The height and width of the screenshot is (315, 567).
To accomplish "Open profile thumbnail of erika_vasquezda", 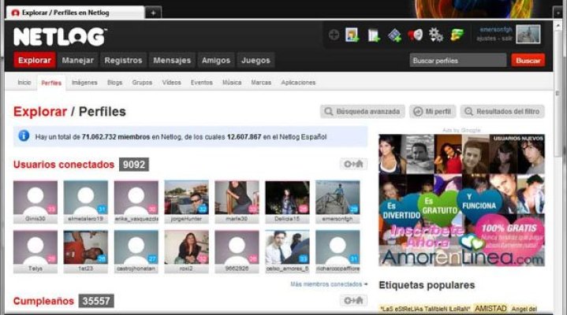I will (x=136, y=198).
